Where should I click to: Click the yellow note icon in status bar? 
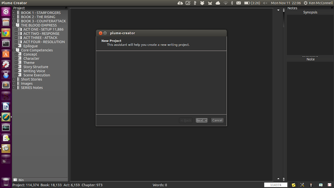[x=294, y=185]
